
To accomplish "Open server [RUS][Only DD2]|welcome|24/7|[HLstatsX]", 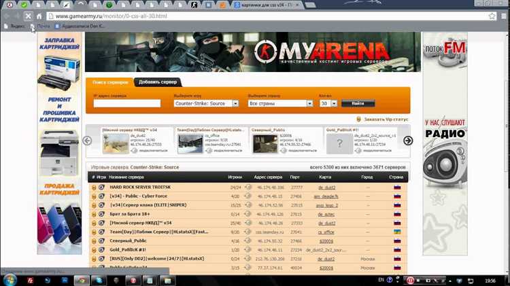I will click(x=157, y=259).
